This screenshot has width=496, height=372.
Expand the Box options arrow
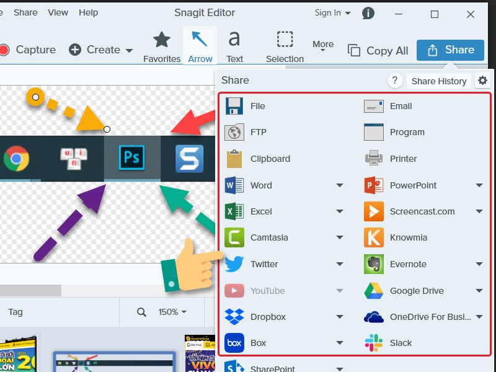[x=340, y=343]
